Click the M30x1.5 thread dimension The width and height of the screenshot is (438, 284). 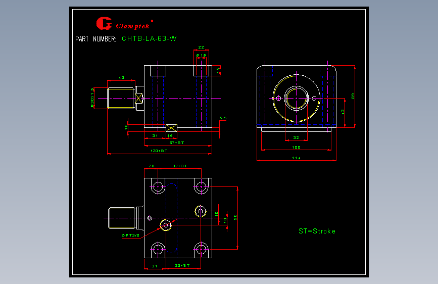point(92,98)
